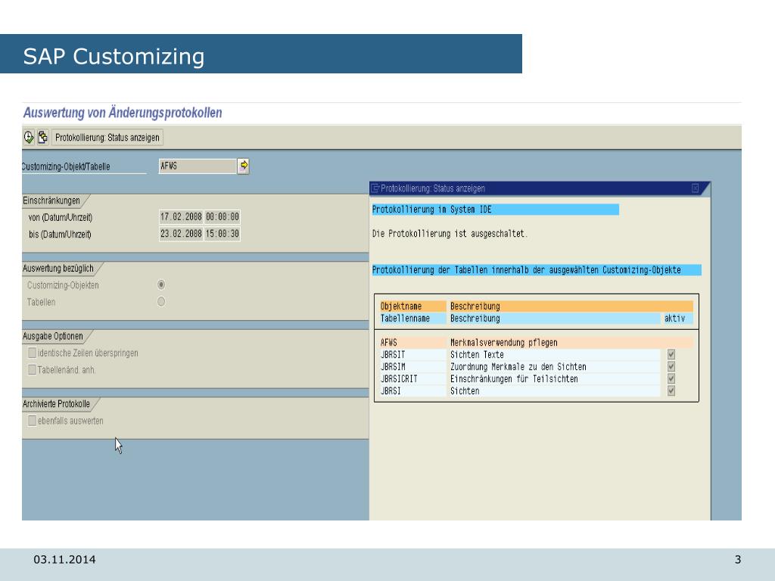Click 'Protokollierung: Status anzeigen' button
Viewport: 775px width, 581px height.
107,138
